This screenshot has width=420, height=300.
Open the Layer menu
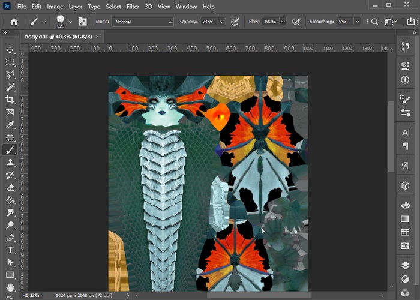coord(76,7)
